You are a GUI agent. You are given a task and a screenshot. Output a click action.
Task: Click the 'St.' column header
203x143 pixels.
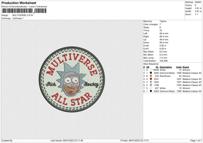157,67
